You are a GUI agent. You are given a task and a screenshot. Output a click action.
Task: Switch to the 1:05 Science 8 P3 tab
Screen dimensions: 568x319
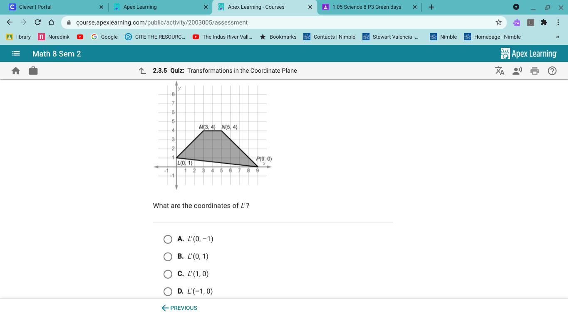[x=369, y=7]
